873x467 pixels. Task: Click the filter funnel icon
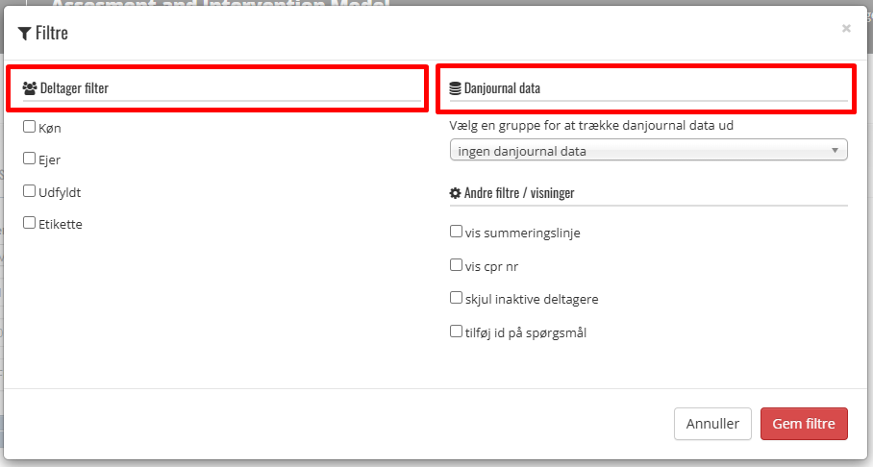[x=25, y=34]
